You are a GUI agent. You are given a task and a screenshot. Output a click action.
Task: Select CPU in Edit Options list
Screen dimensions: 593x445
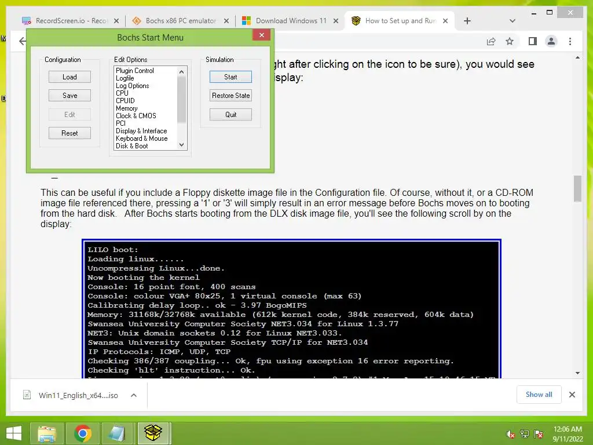pyautogui.click(x=122, y=93)
